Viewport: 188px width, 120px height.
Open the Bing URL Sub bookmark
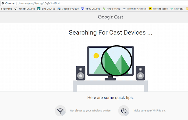(x=48, y=9)
